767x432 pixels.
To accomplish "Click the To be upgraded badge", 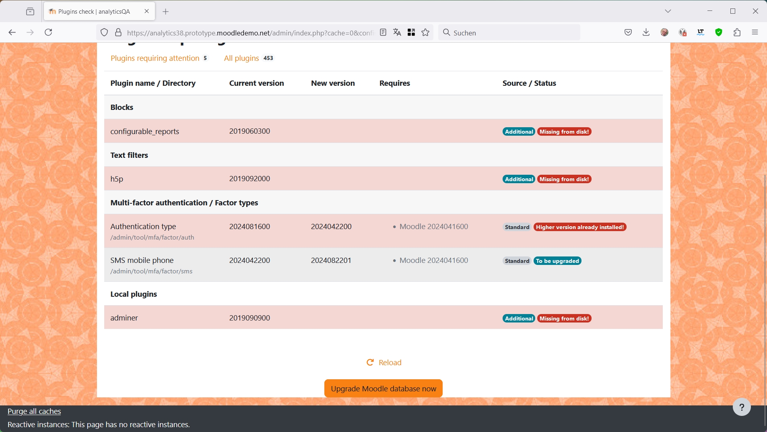I will pos(557,261).
